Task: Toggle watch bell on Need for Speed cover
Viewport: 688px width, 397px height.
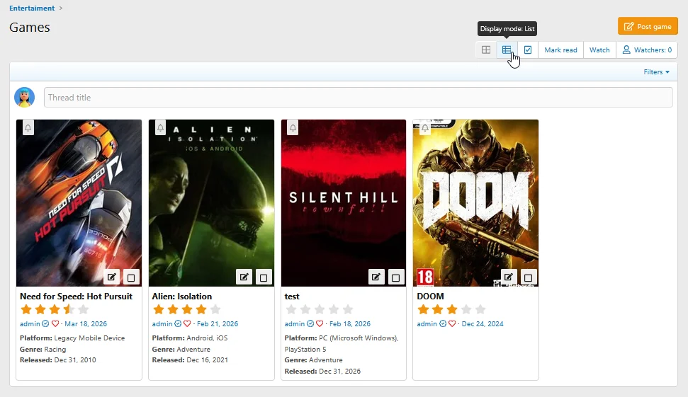Action: [x=28, y=127]
